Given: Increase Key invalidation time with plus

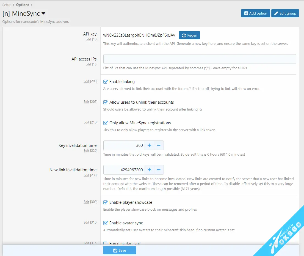Looking at the screenshot, I should [x=149, y=145].
